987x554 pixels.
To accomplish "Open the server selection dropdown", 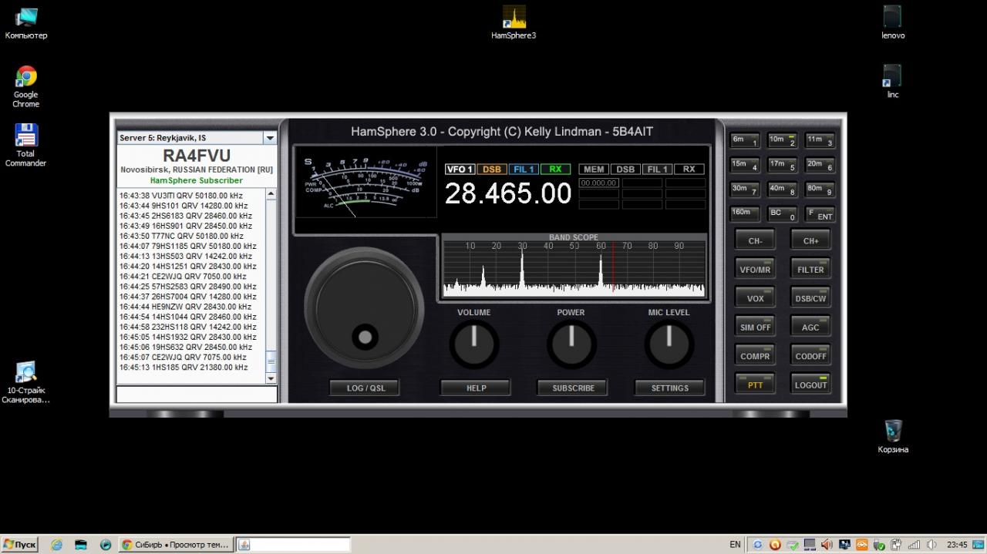I will coord(270,138).
